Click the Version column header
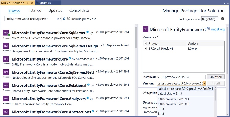230x117 pixels. pos(192,43)
